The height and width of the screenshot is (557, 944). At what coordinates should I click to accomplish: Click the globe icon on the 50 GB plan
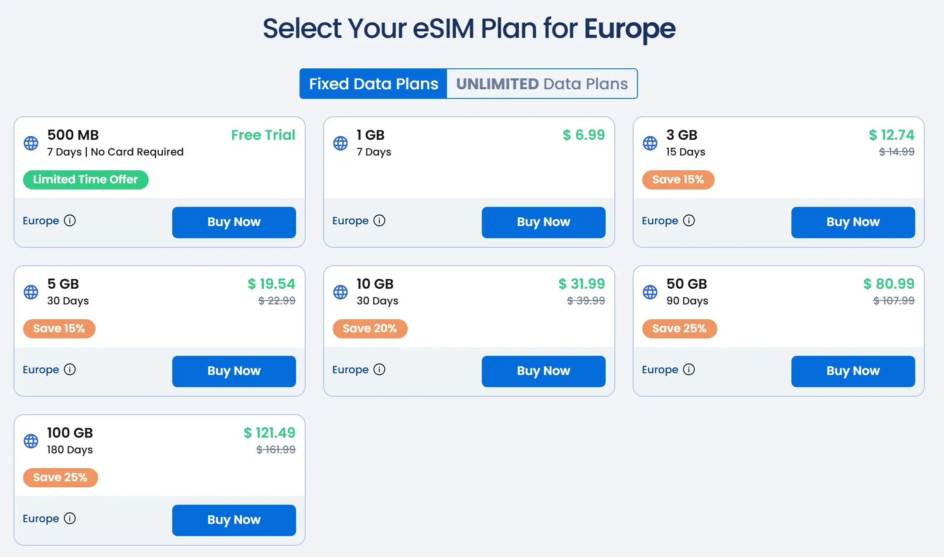click(650, 292)
